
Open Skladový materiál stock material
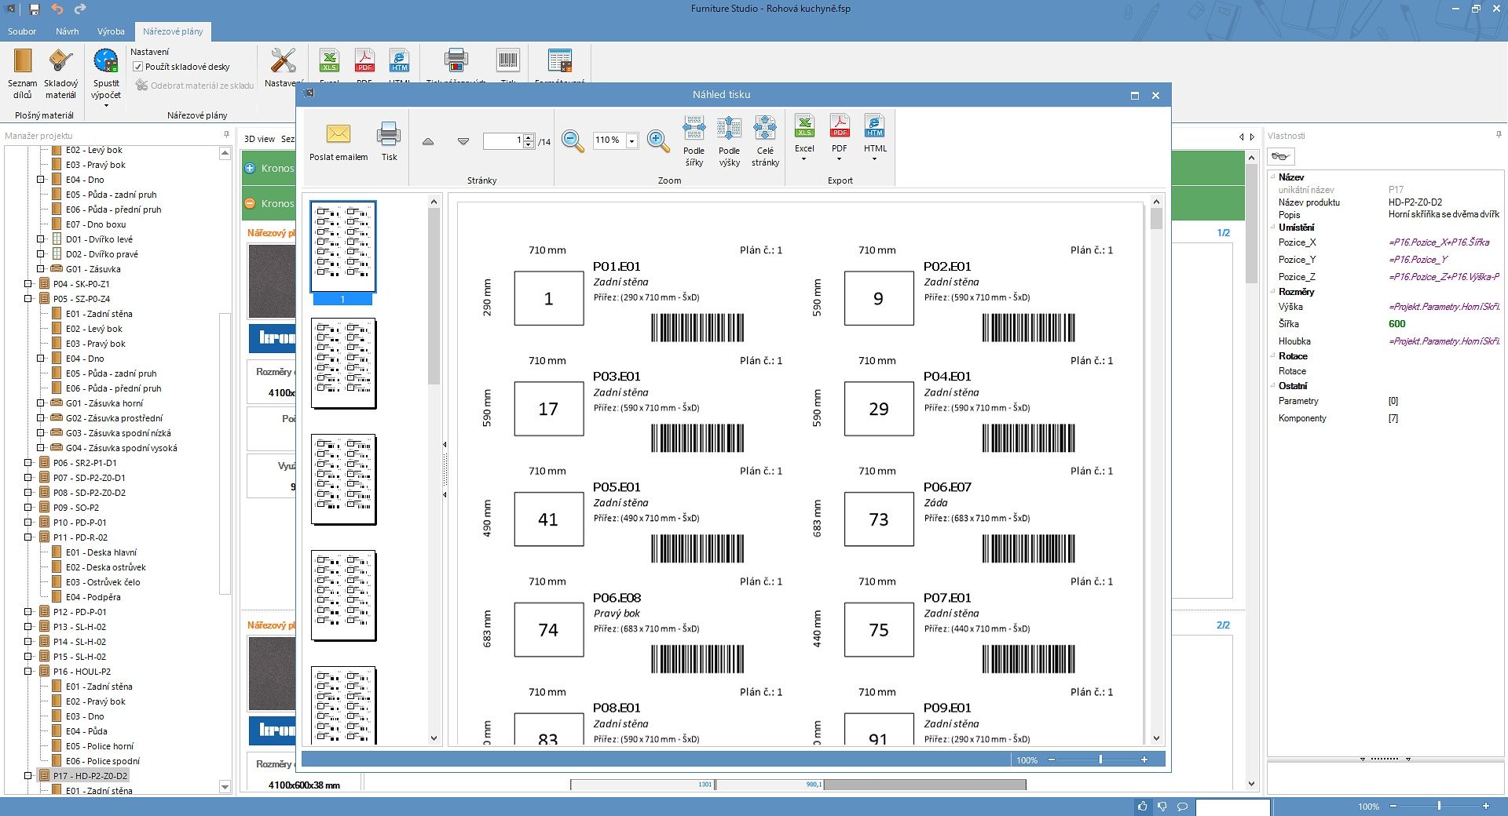click(x=60, y=74)
